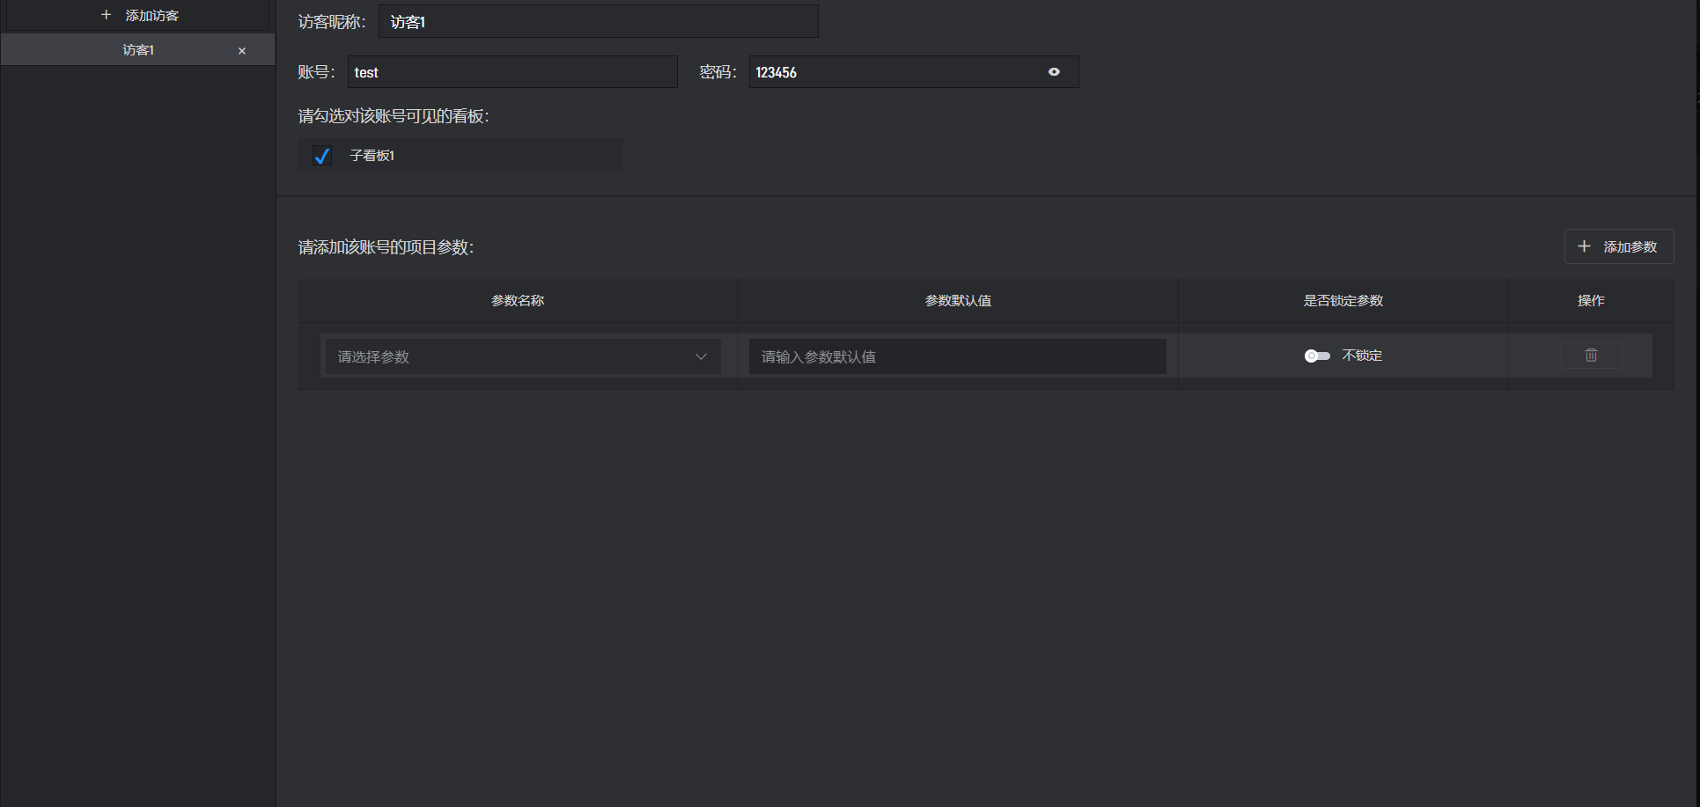Click the 添加参数 button
1700x807 pixels.
pos(1619,246)
